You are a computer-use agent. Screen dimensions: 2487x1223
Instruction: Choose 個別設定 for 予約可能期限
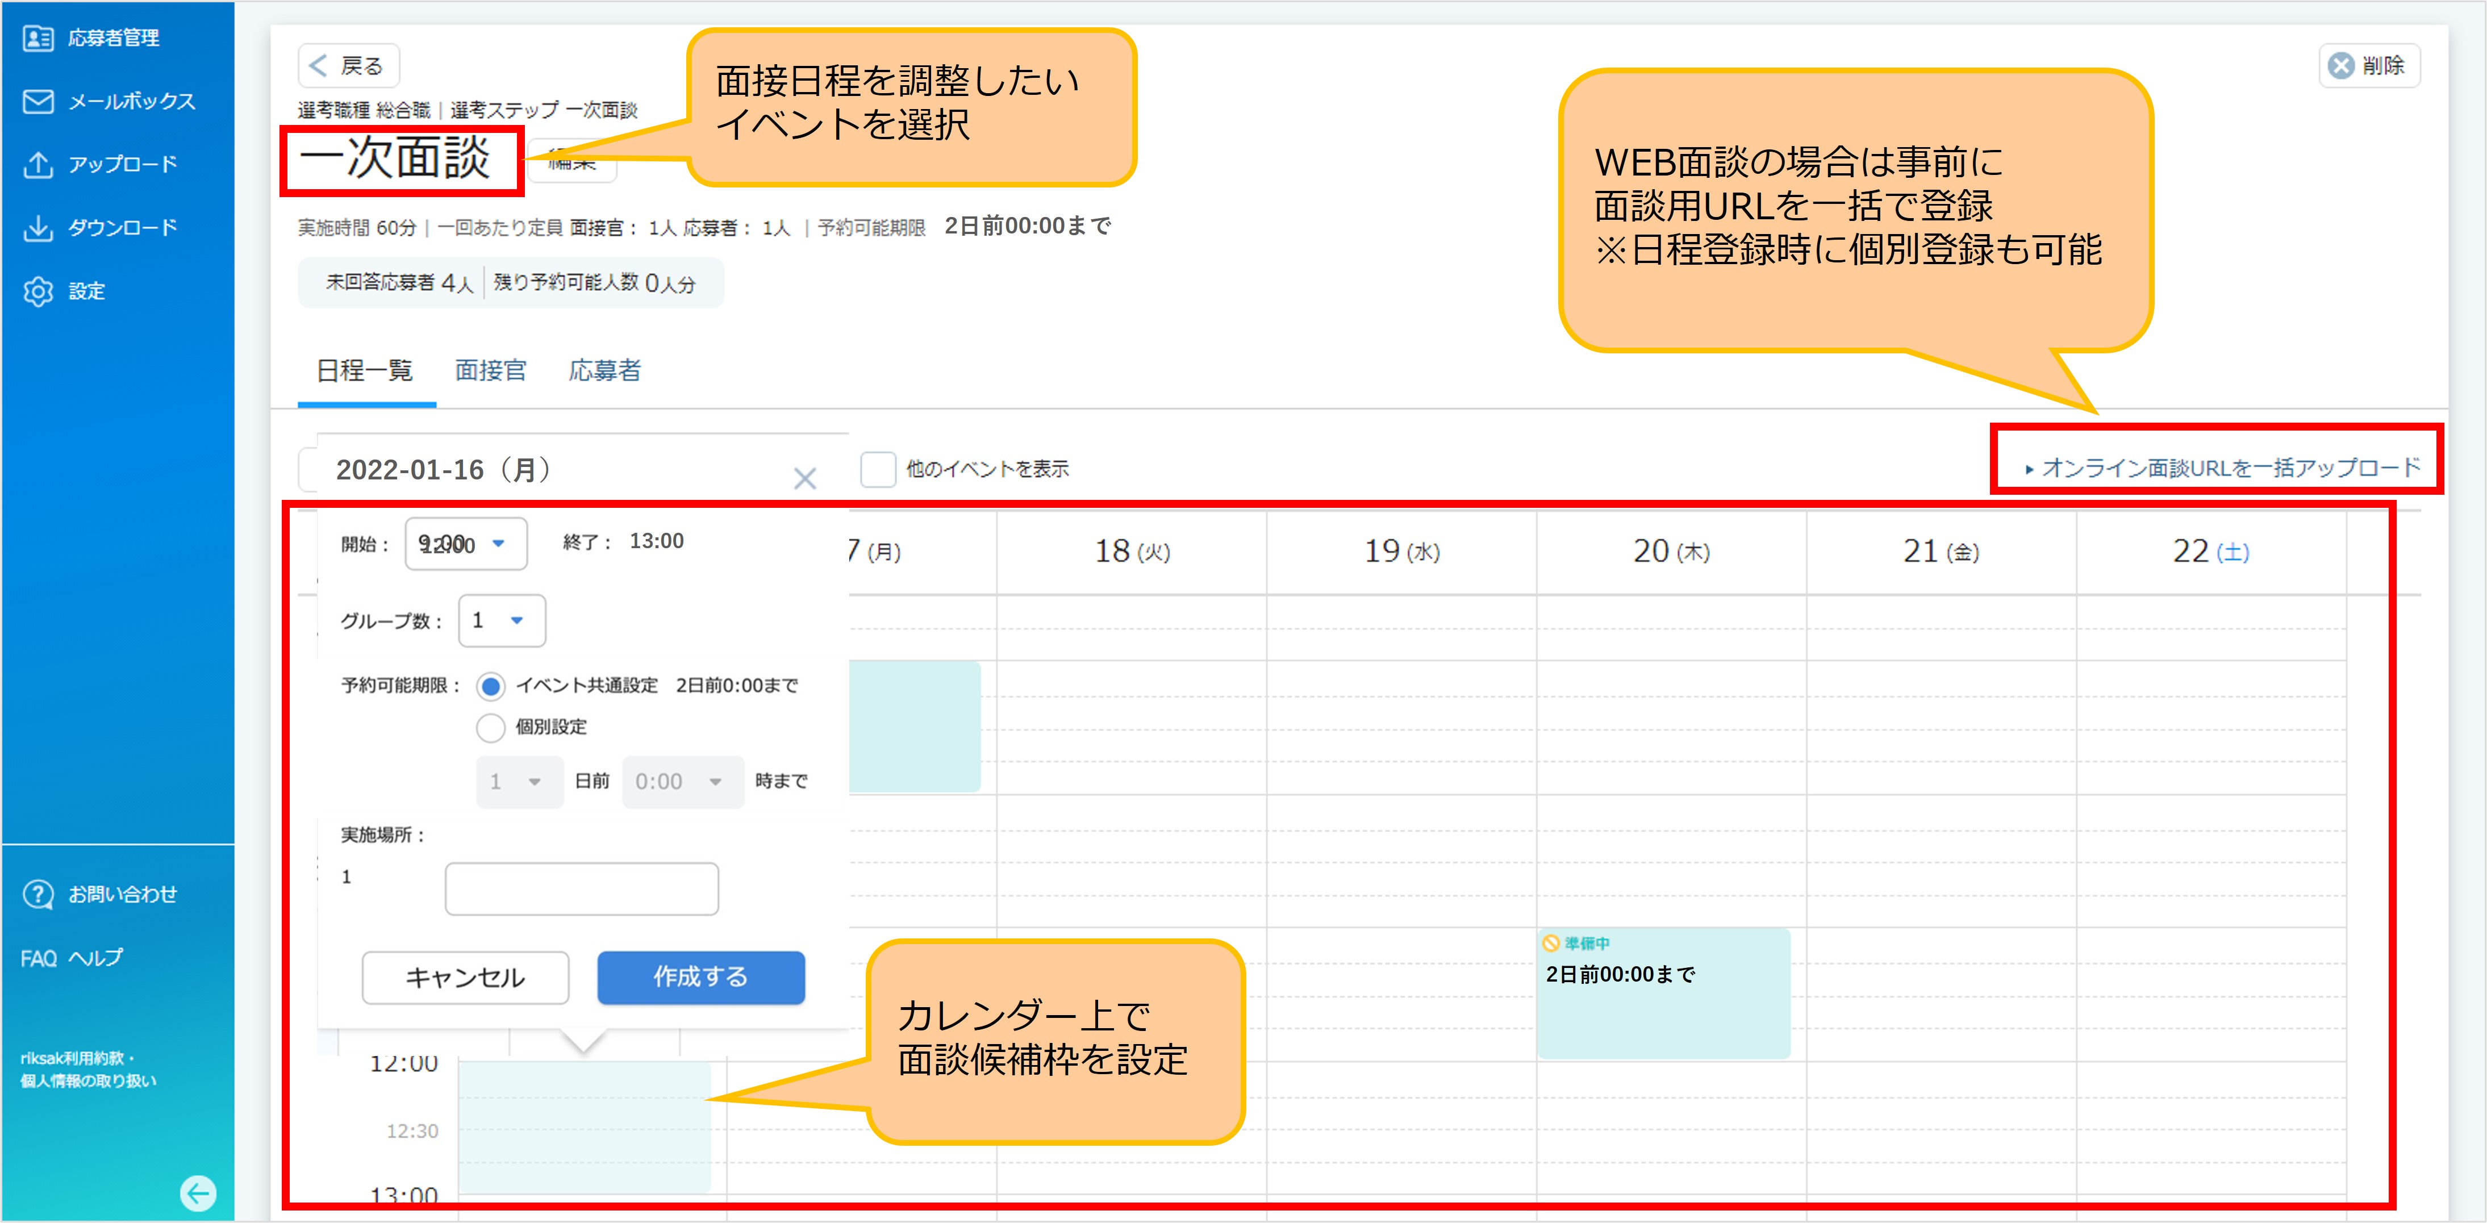point(490,728)
